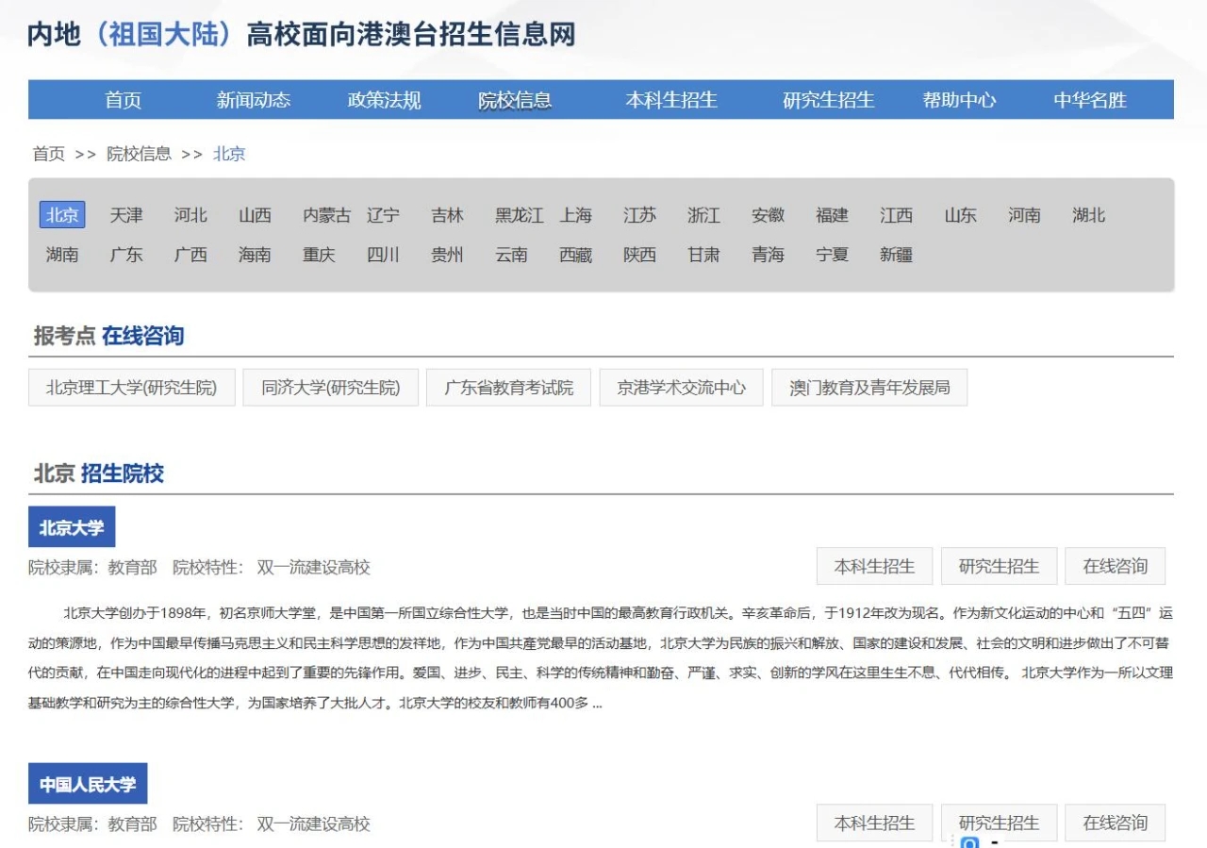Image resolution: width=1207 pixels, height=848 pixels.
Task: Open 本科生招生 in the top navigation bar
Action: [x=671, y=100]
